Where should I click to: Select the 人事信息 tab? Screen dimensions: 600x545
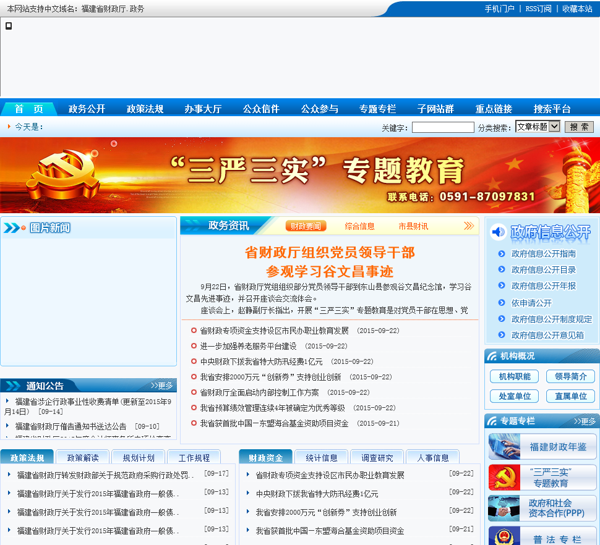[x=433, y=457]
